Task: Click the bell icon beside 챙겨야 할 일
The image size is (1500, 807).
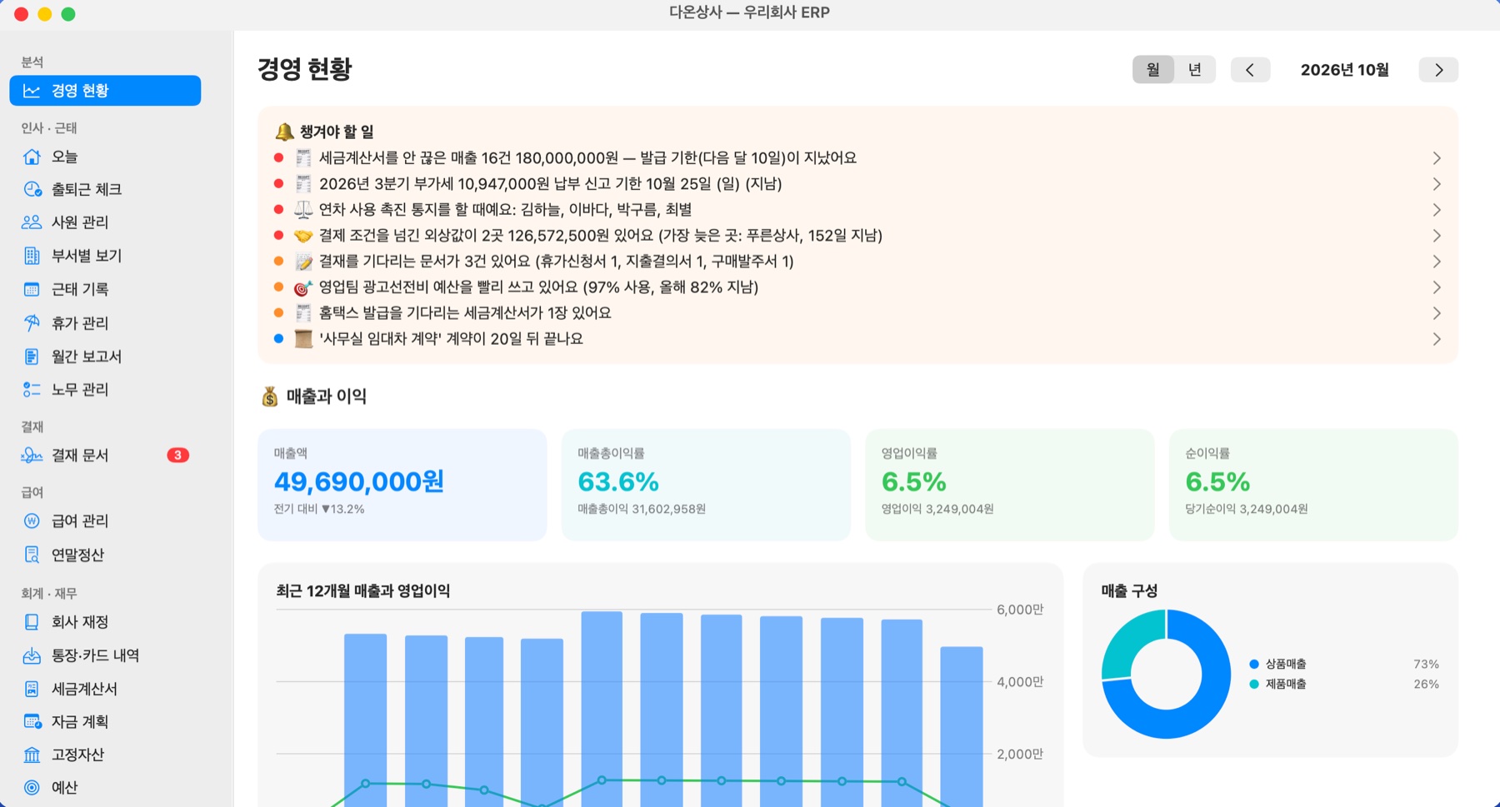Action: pyautogui.click(x=284, y=132)
